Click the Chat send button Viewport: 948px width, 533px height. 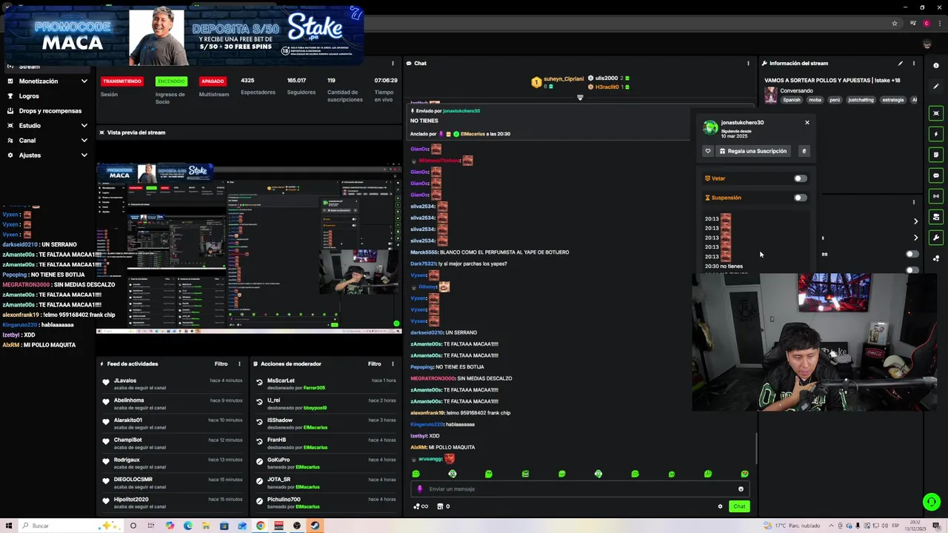tap(739, 506)
